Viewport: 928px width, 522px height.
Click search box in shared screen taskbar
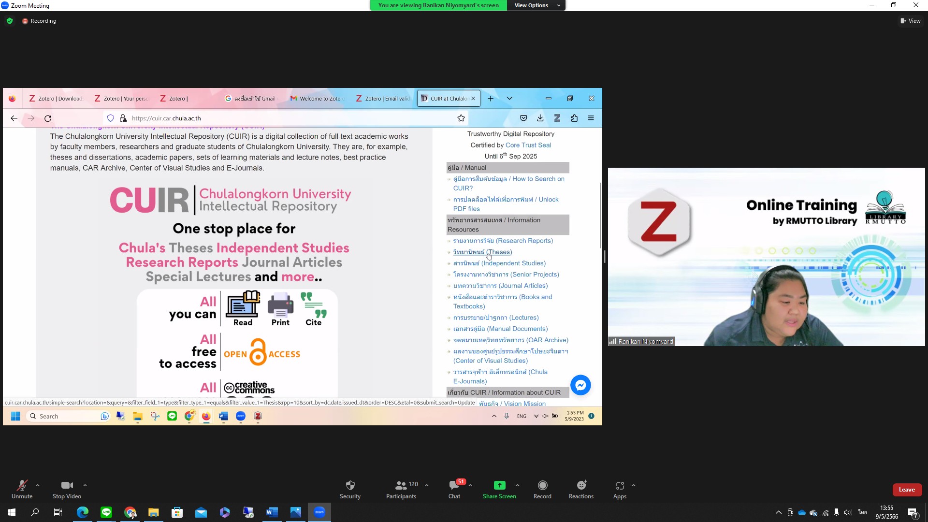click(68, 416)
